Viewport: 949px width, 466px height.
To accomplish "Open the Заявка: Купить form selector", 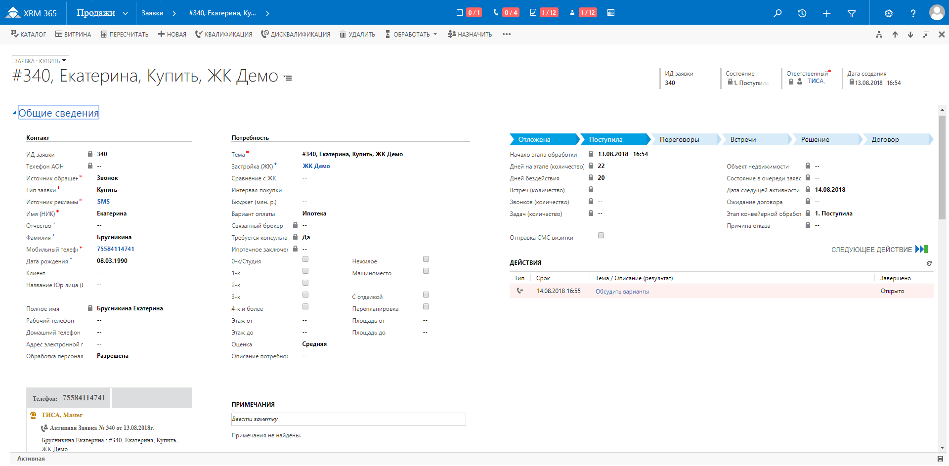I will [40, 61].
